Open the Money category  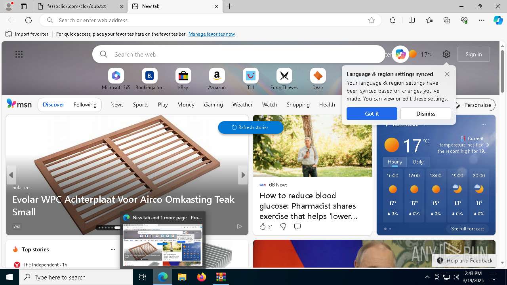(186, 104)
